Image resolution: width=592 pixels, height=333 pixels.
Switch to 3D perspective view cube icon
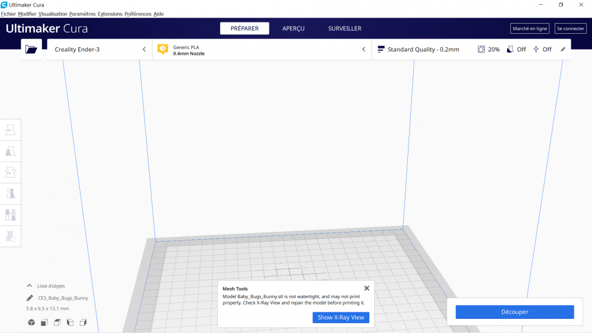[31, 322]
